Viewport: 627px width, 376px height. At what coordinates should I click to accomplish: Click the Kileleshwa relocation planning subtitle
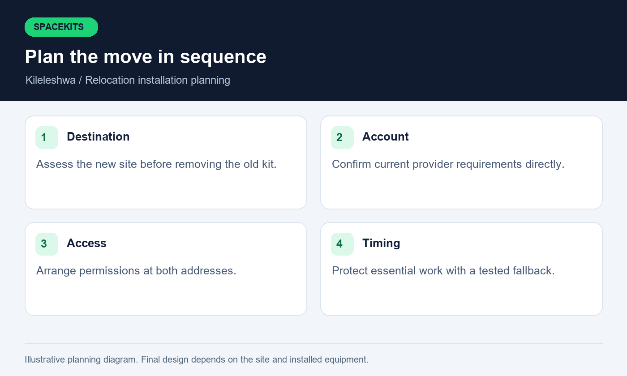click(128, 80)
